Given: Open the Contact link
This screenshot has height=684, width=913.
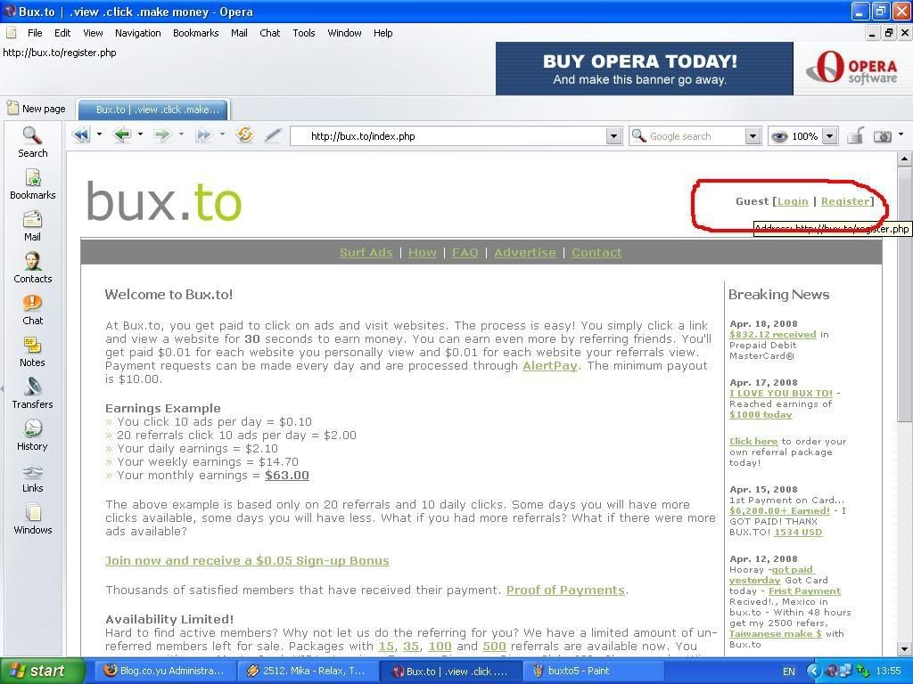Looking at the screenshot, I should [x=596, y=252].
